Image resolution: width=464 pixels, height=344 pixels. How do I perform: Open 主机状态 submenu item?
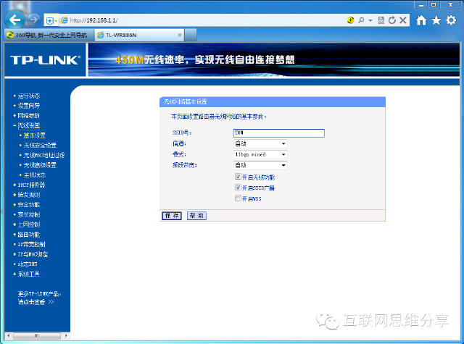35,175
